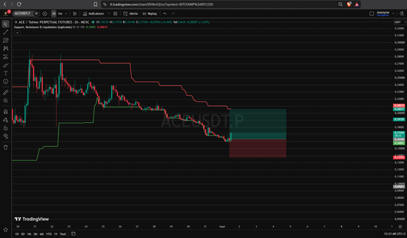Hide all drawings with eye icon
Viewport: 407px width, 238px height.
point(6,136)
